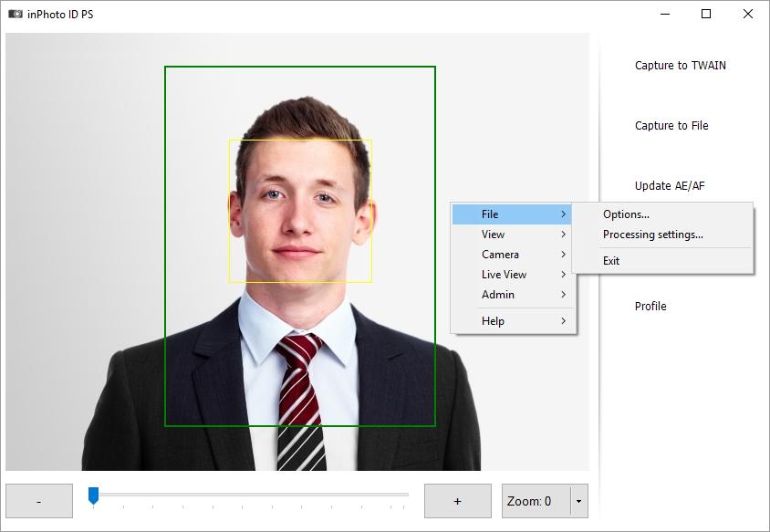
Task: Click the minus zoom-out button
Action: coord(39,501)
